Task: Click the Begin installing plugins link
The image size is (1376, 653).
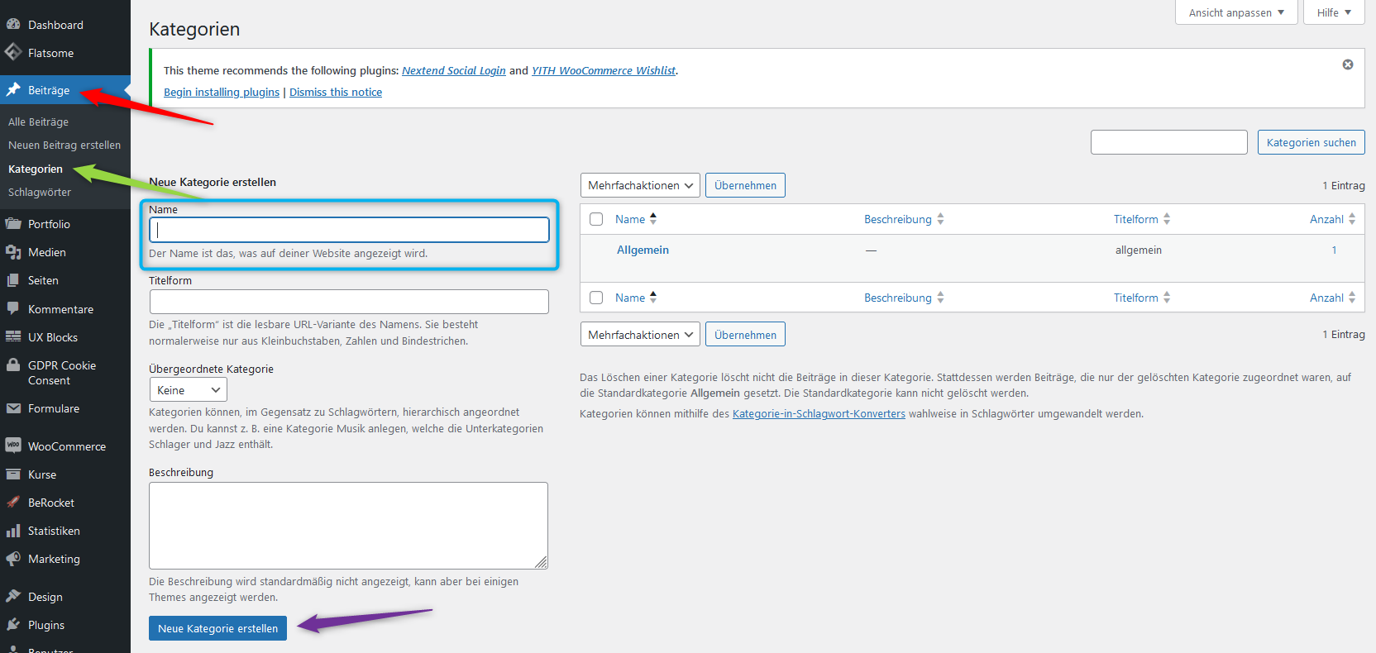Action: (x=222, y=92)
